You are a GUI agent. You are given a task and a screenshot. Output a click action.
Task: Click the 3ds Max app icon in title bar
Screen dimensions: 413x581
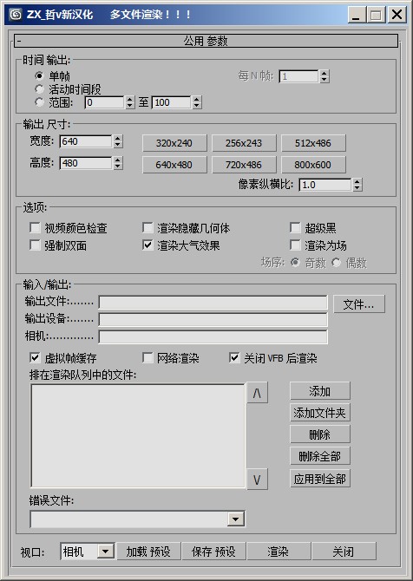pyautogui.click(x=16, y=15)
